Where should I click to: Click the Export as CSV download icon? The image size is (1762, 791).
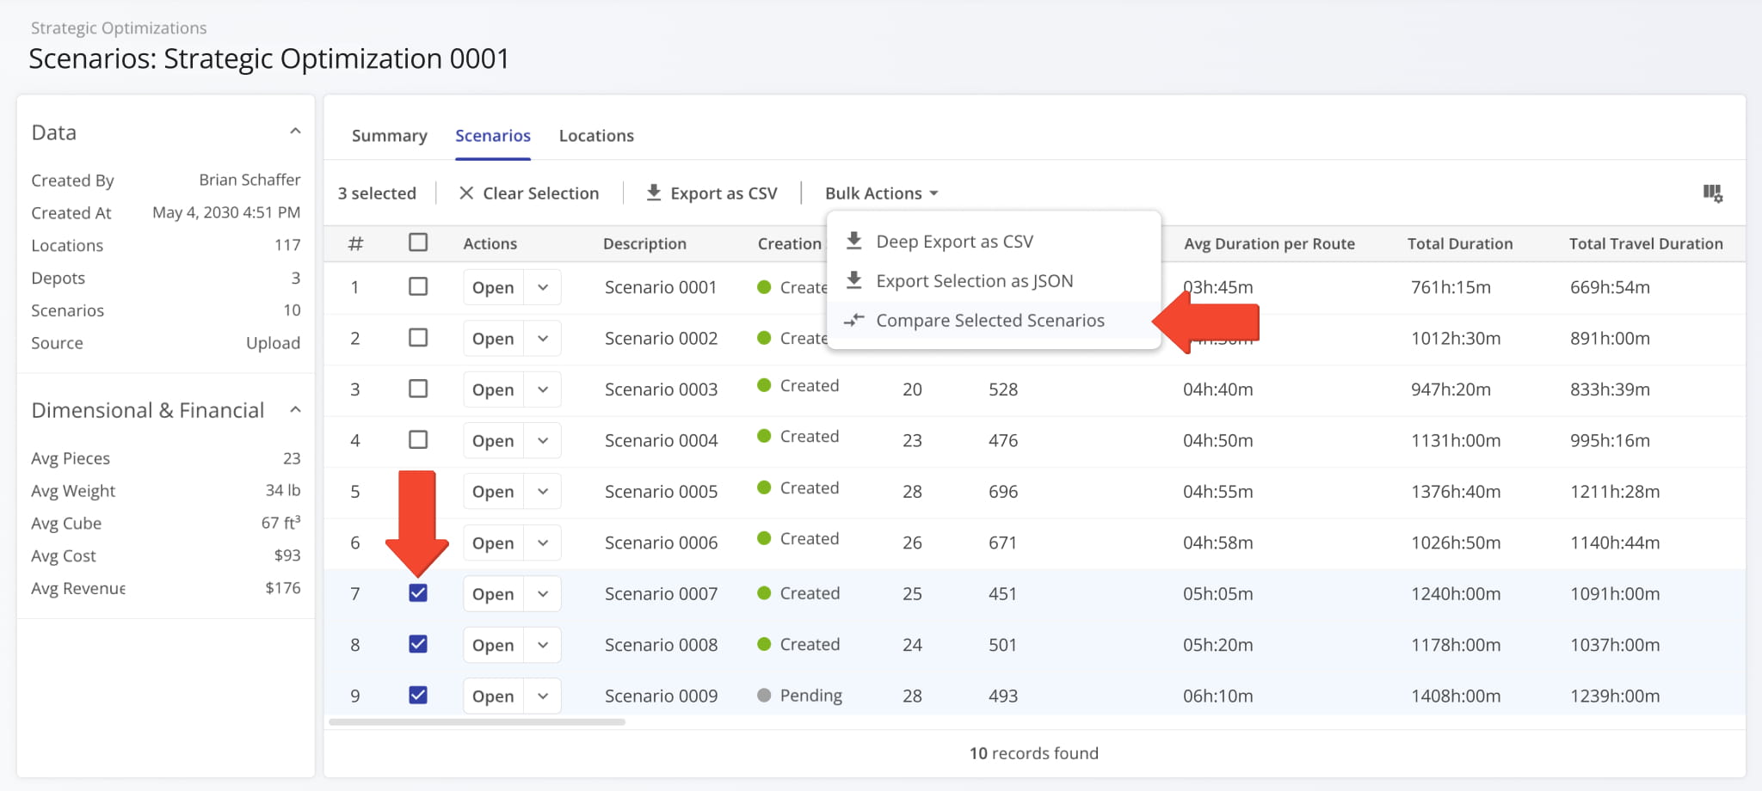(654, 193)
